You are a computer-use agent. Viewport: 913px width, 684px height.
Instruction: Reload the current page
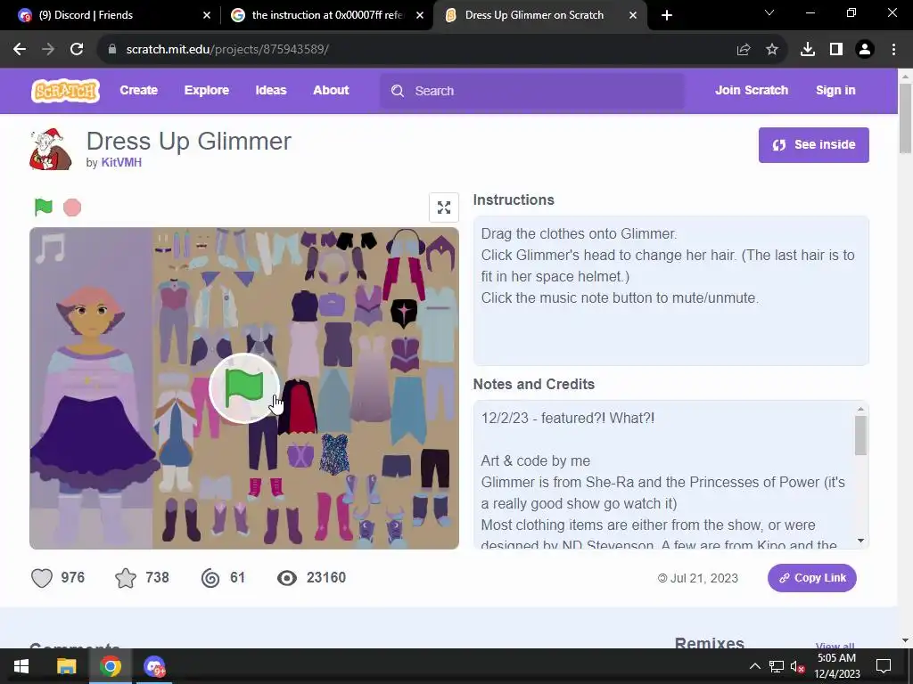[x=77, y=50]
